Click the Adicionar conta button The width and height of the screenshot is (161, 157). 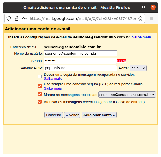pyautogui.click(x=99, y=115)
